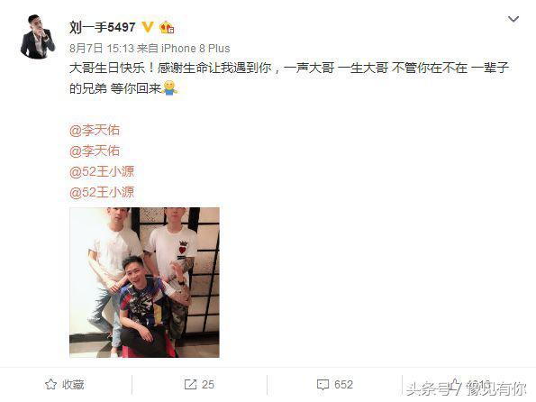Click the comment count 652
Screen dimensions: 536x402
click(x=343, y=385)
